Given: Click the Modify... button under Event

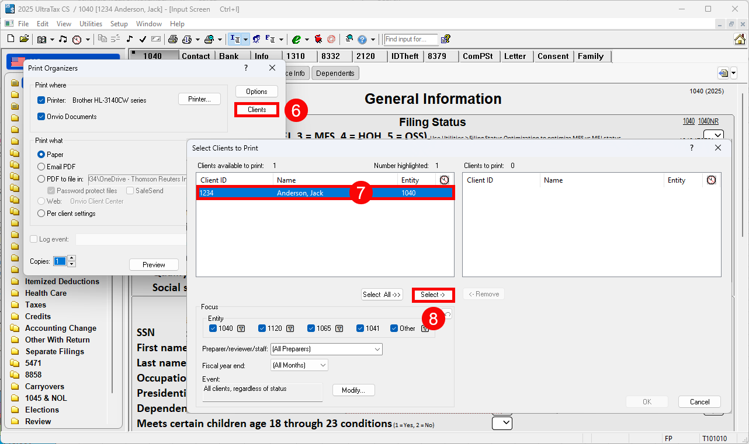Looking at the screenshot, I should (353, 390).
